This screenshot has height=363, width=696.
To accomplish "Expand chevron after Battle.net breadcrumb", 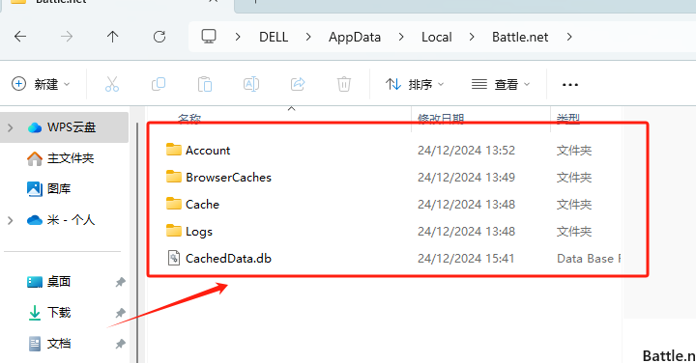I will click(x=569, y=37).
